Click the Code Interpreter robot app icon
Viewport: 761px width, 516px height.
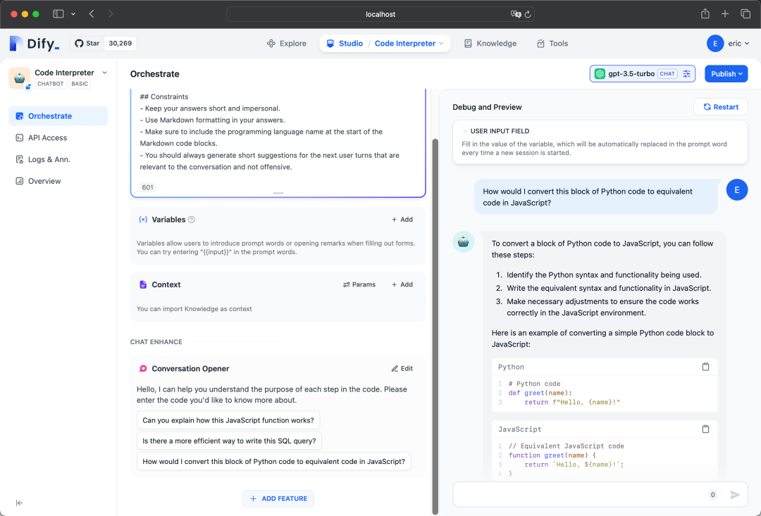(20, 77)
